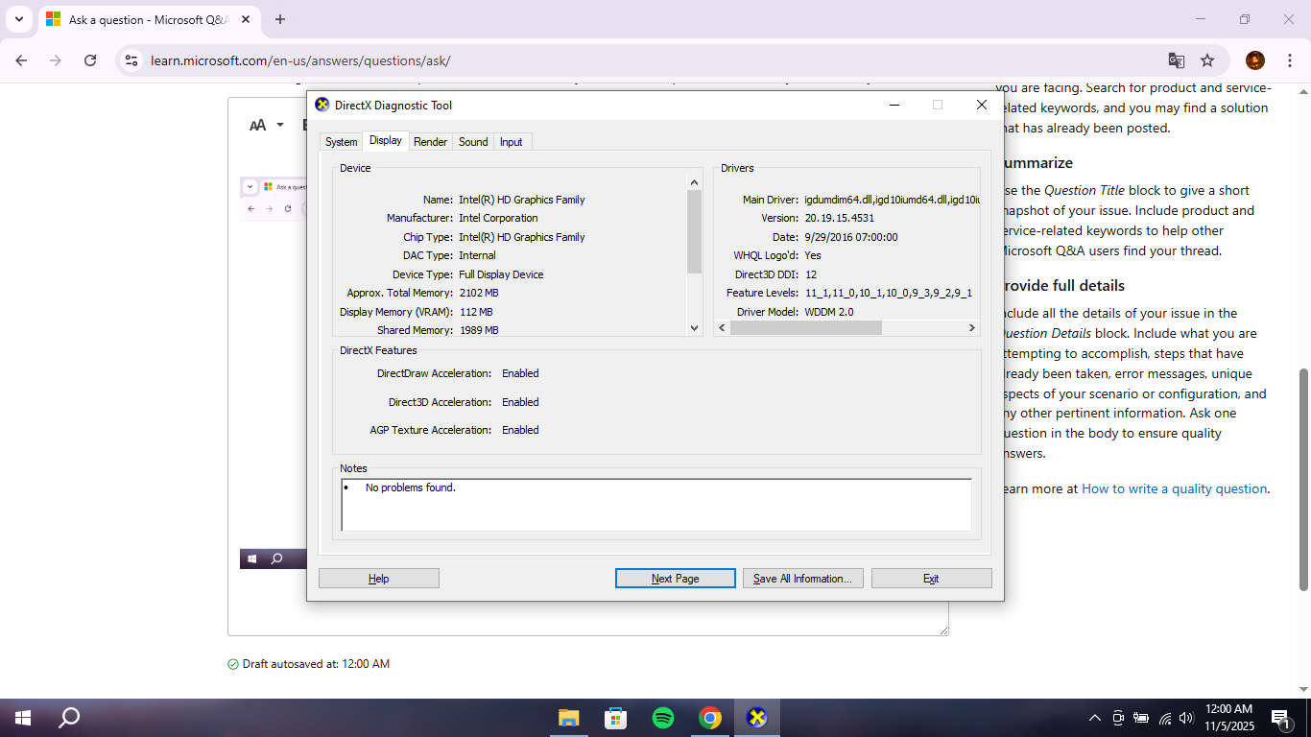
Task: Select the Display tab
Action: 386,140
